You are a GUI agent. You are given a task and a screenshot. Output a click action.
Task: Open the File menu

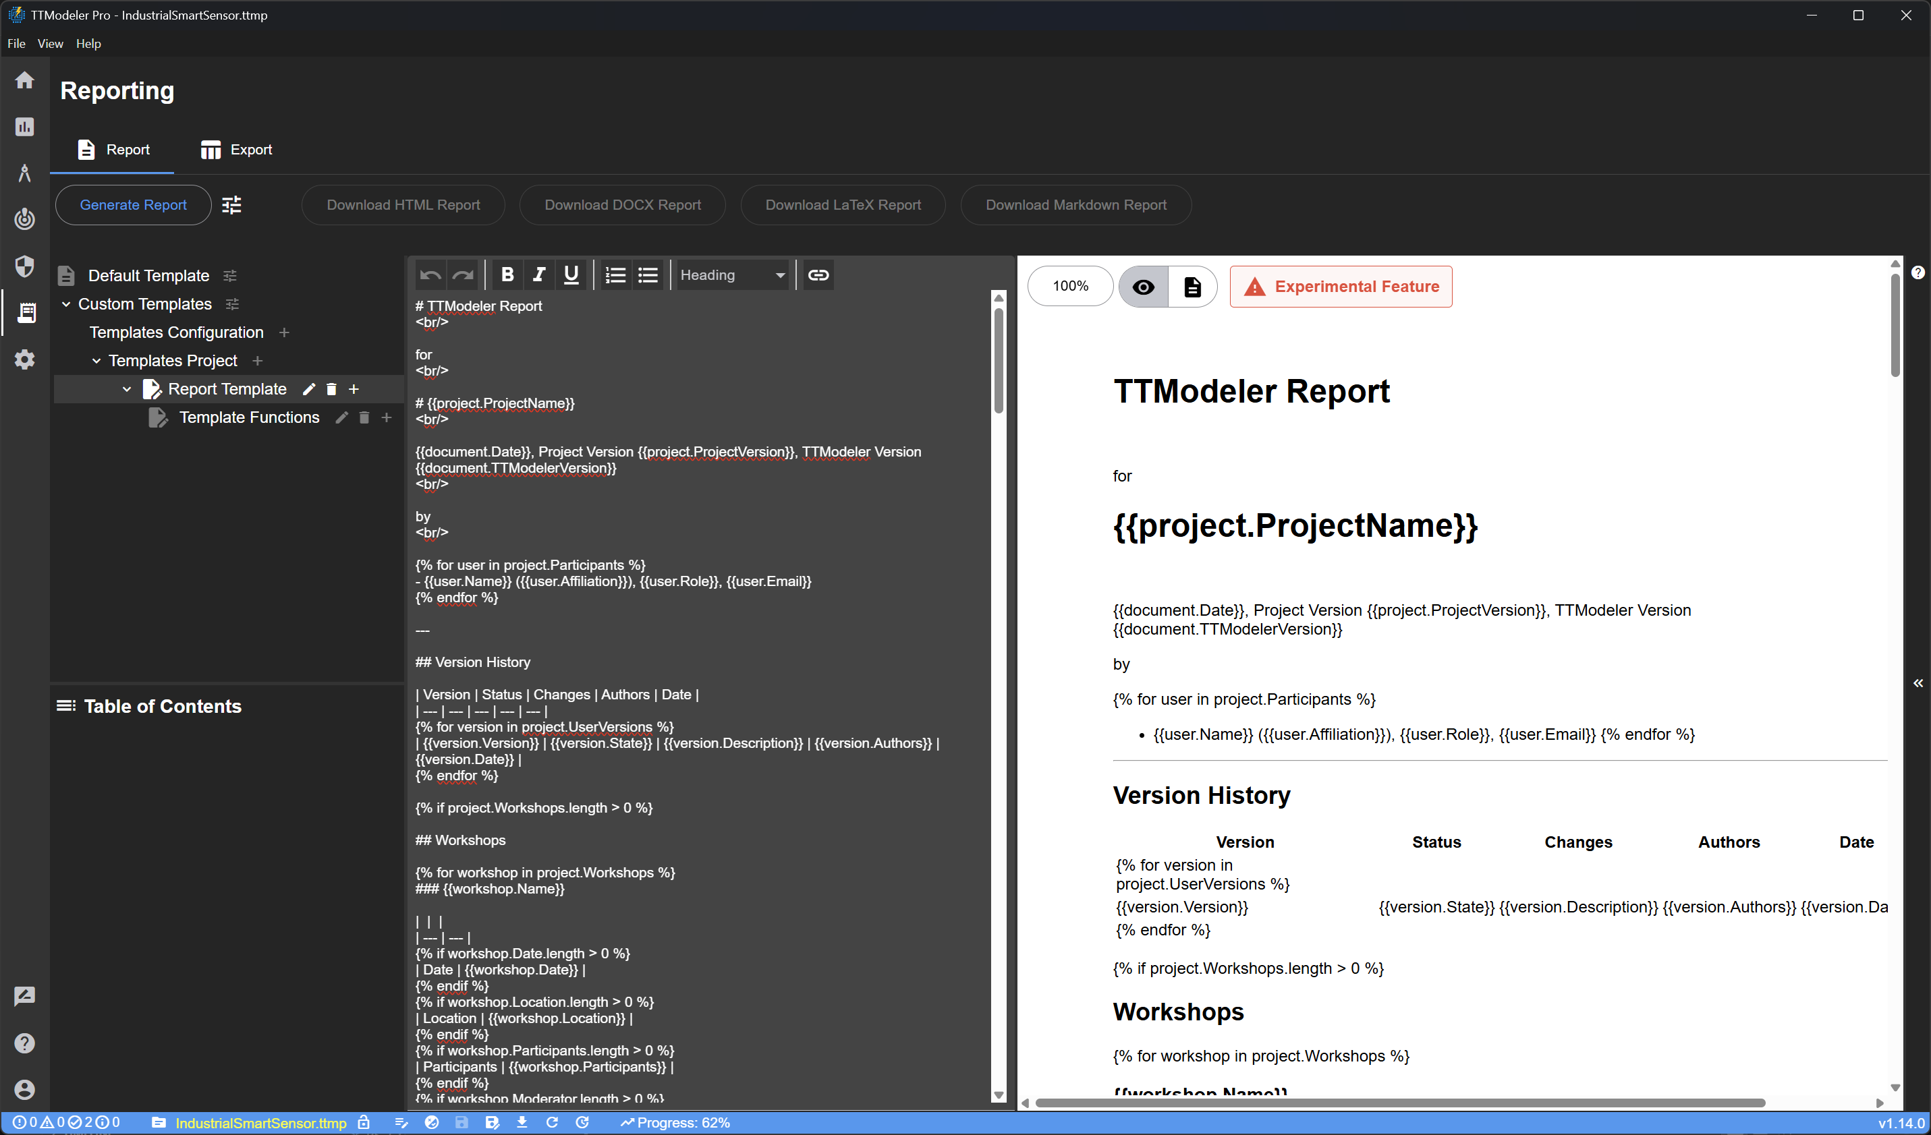[x=16, y=44]
